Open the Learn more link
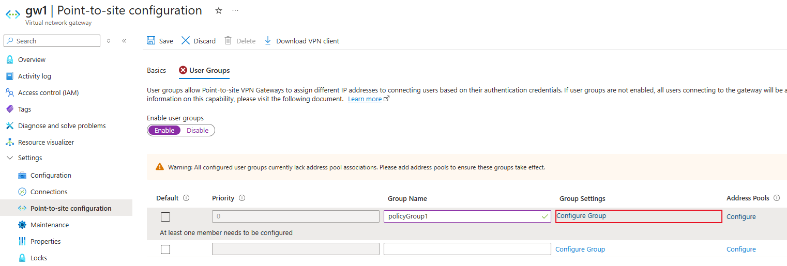 tap(365, 99)
